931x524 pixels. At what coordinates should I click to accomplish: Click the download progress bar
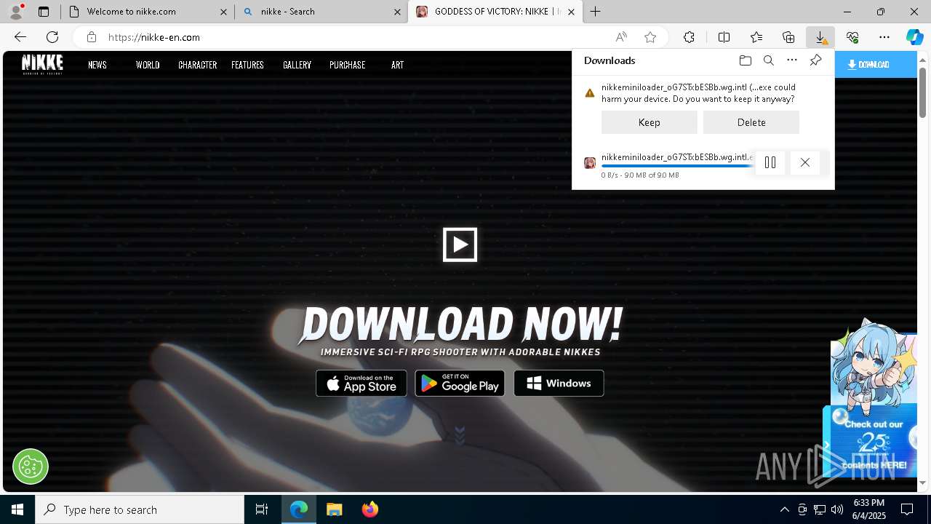pyautogui.click(x=677, y=166)
